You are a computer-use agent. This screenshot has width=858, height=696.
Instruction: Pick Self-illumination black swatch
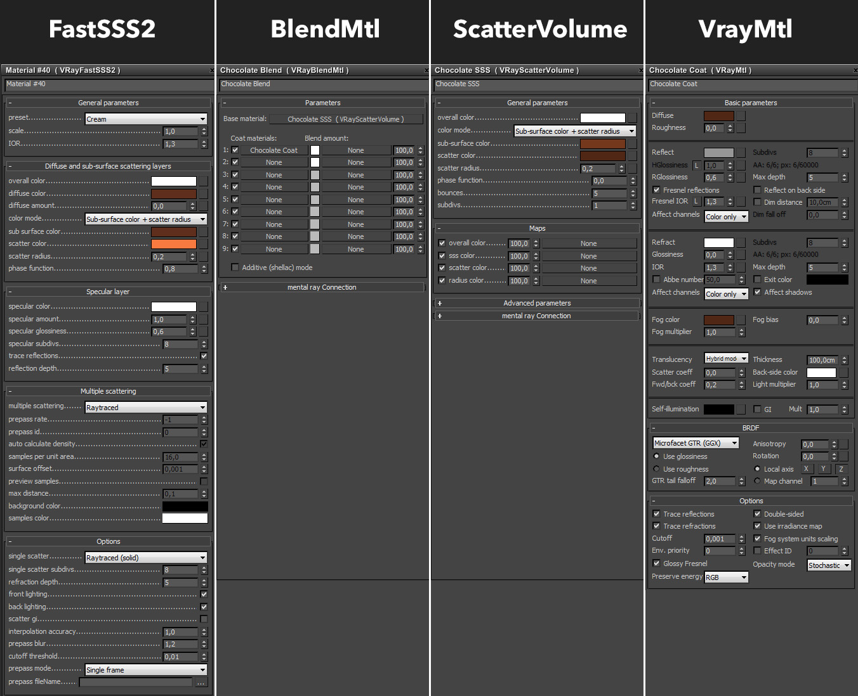(x=719, y=409)
